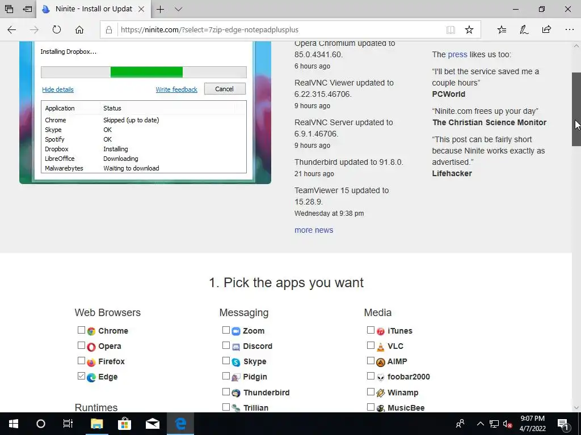Add notes with the pen icon
Screen dimensions: 581x435
click(524, 29)
